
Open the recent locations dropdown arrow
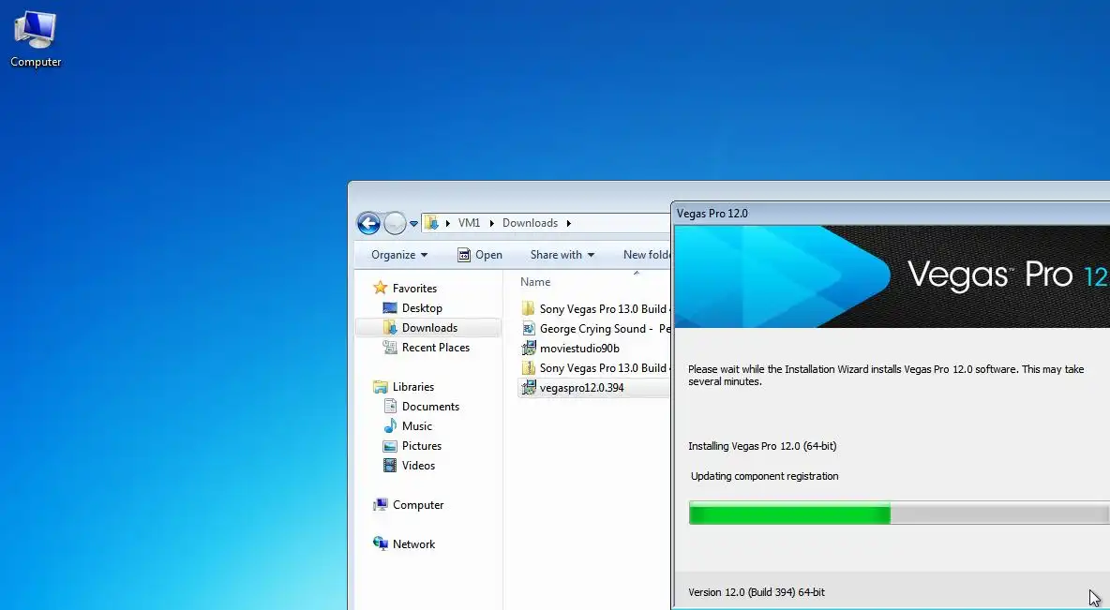(414, 224)
